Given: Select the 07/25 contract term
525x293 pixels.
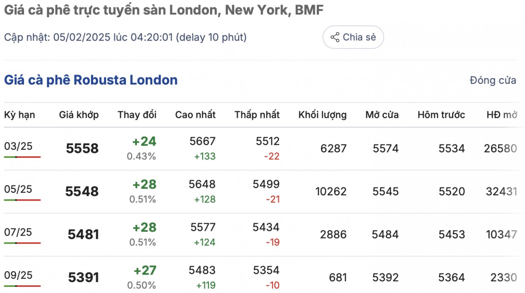Looking at the screenshot, I should [x=18, y=232].
